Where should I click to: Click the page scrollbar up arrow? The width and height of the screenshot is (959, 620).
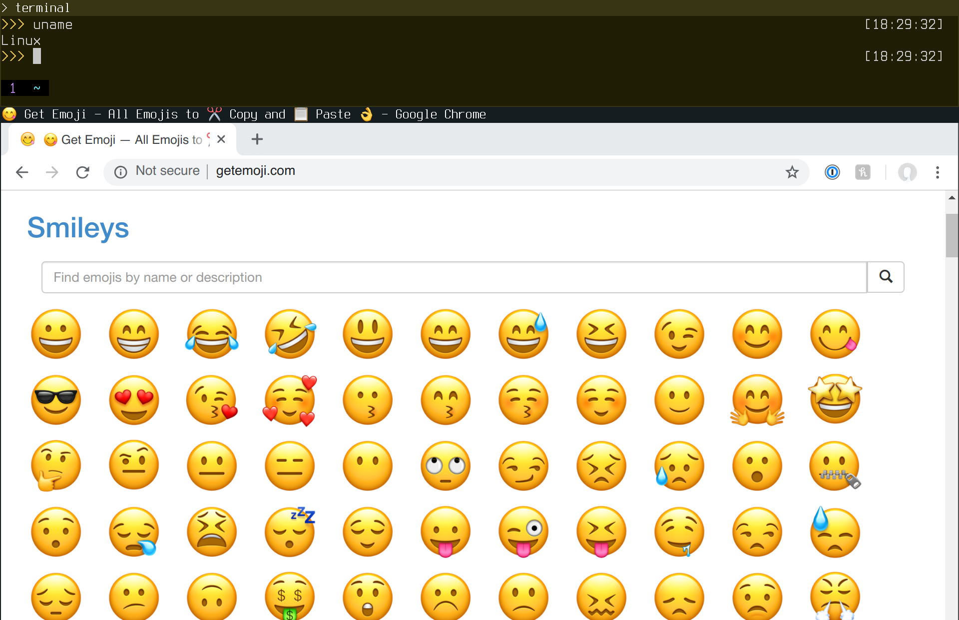(x=952, y=198)
